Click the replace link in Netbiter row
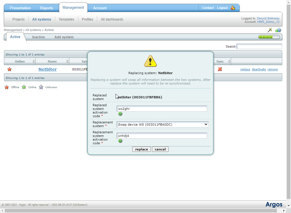291x213 pixels. 245,69
